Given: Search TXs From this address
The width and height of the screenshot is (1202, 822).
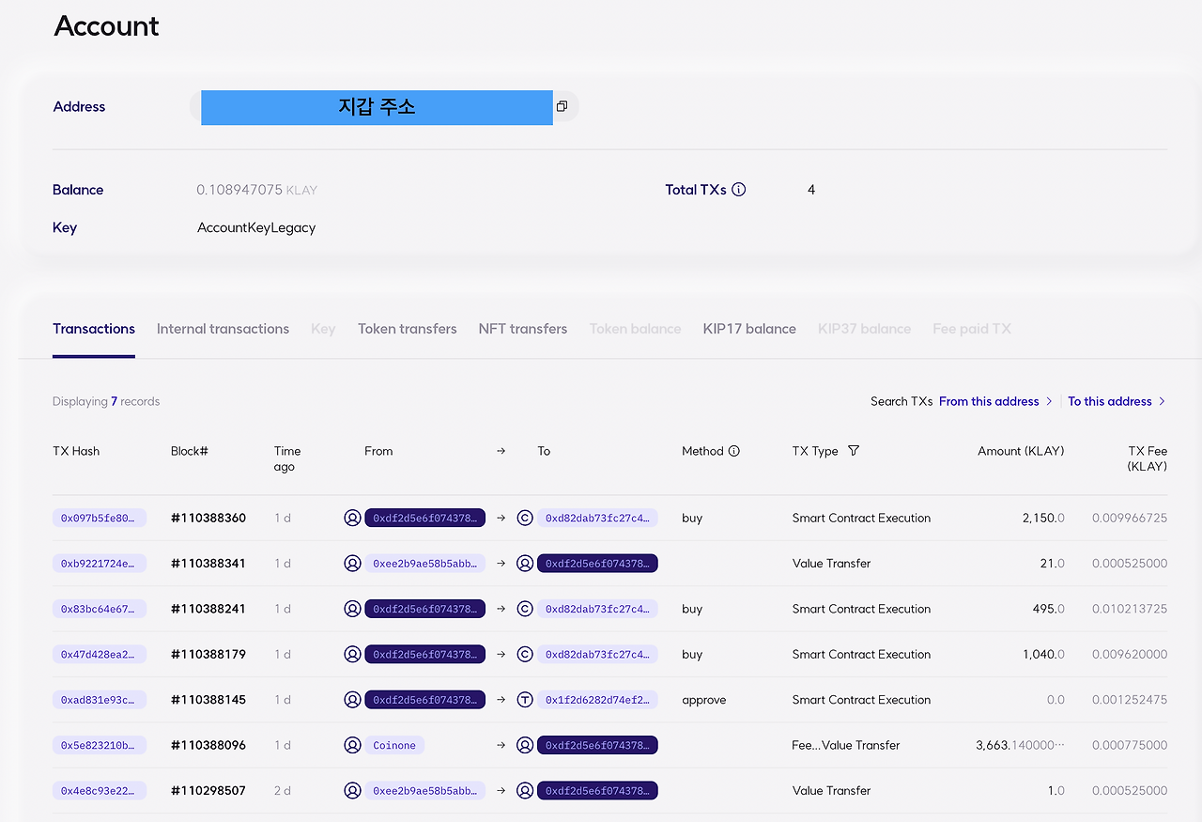Looking at the screenshot, I should pos(995,401).
